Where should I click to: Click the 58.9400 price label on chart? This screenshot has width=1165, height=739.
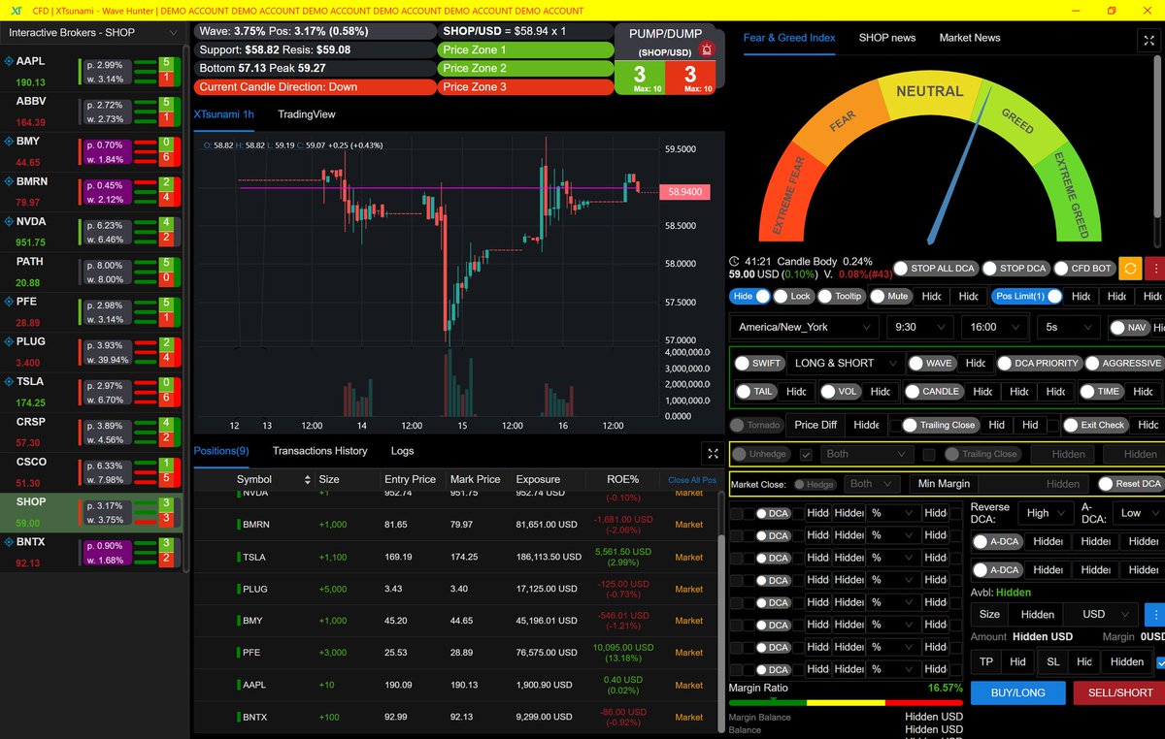click(x=684, y=193)
